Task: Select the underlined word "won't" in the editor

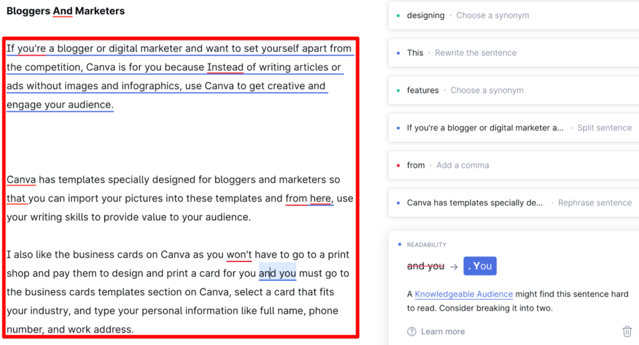Action: pyautogui.click(x=239, y=255)
